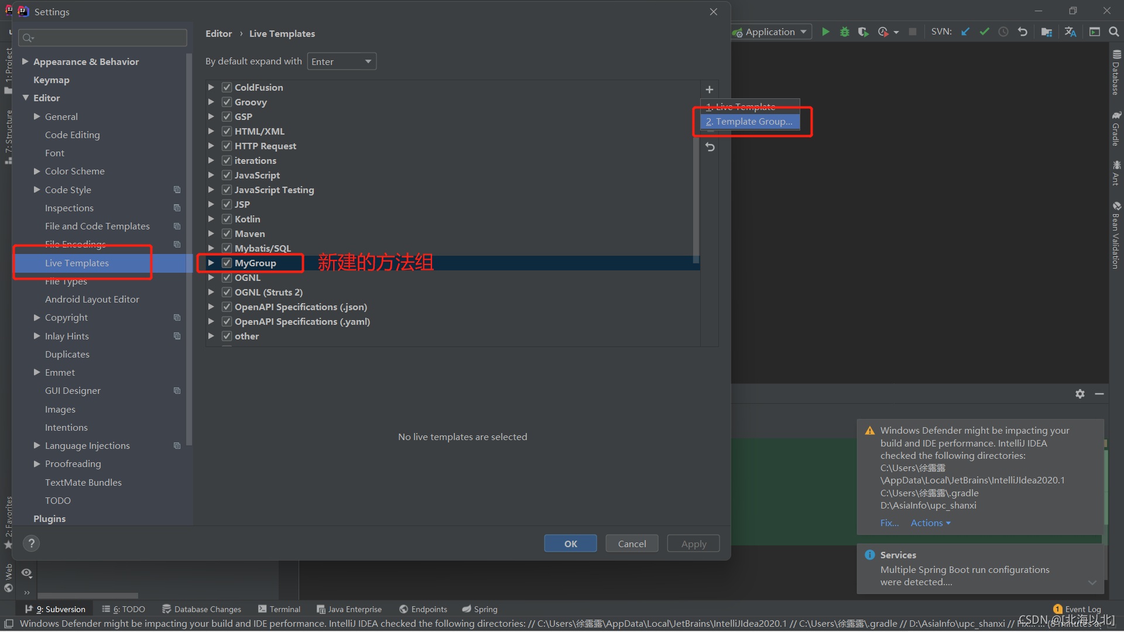Viewport: 1124px width, 632px height.
Task: Open the Actions link in Defender notification
Action: pyautogui.click(x=930, y=523)
